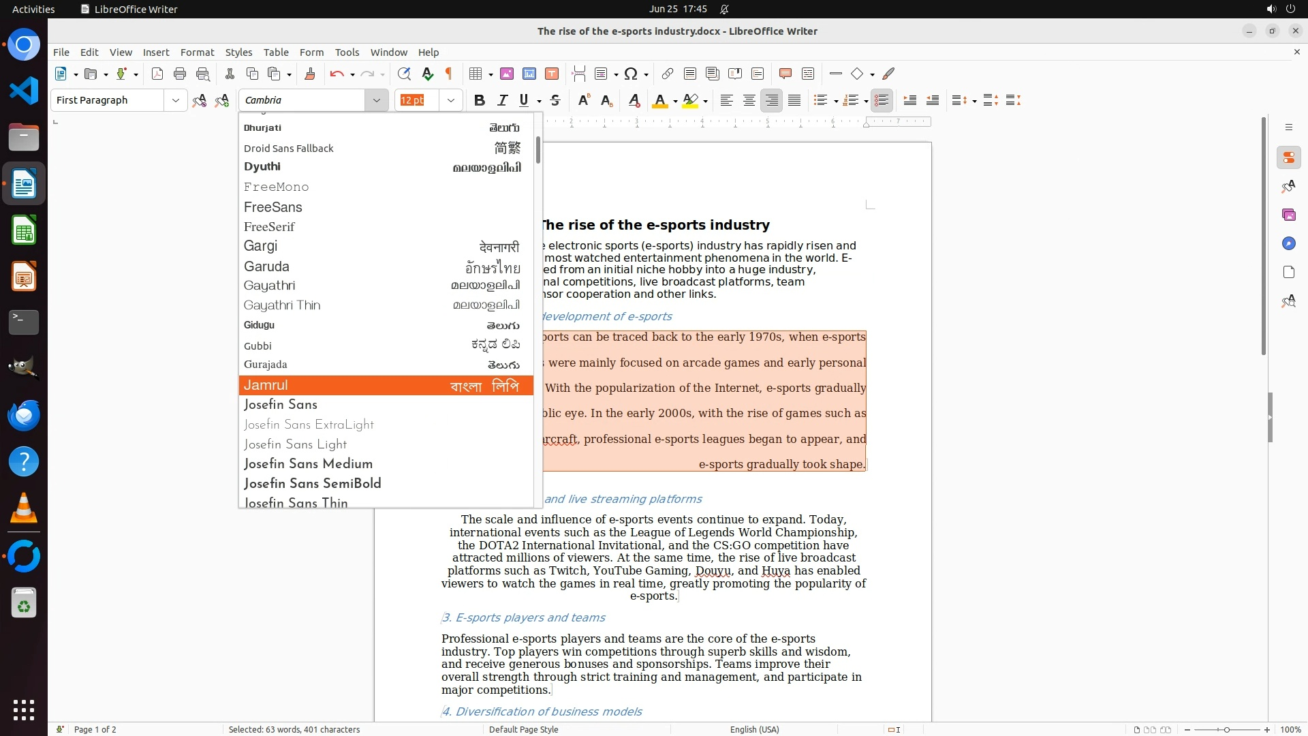Insert special character with the Omega icon
The image size is (1308, 736).
point(631,74)
